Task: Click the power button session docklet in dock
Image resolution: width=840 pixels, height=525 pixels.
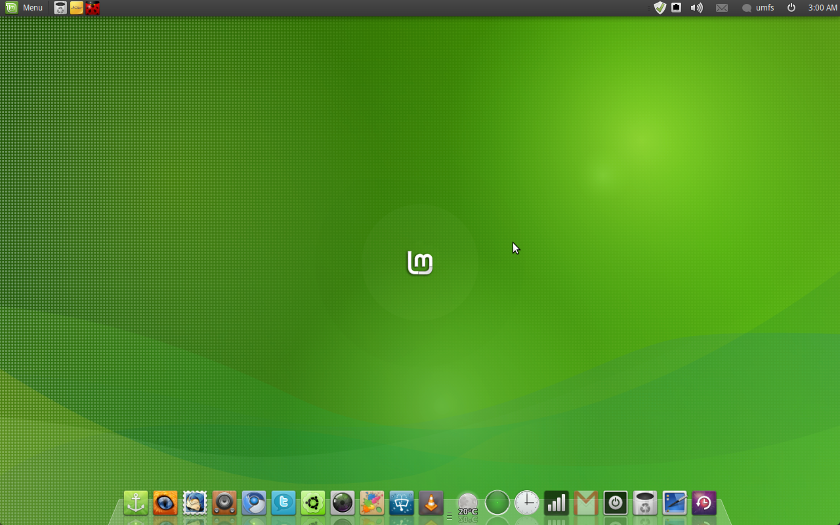Action: click(616, 503)
